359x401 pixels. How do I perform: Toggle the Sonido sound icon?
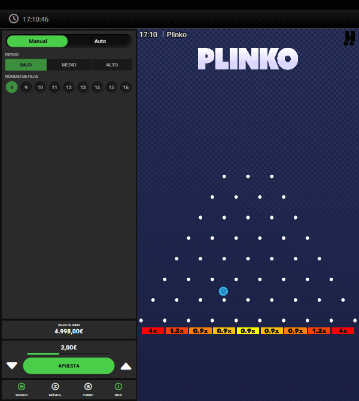(22, 387)
